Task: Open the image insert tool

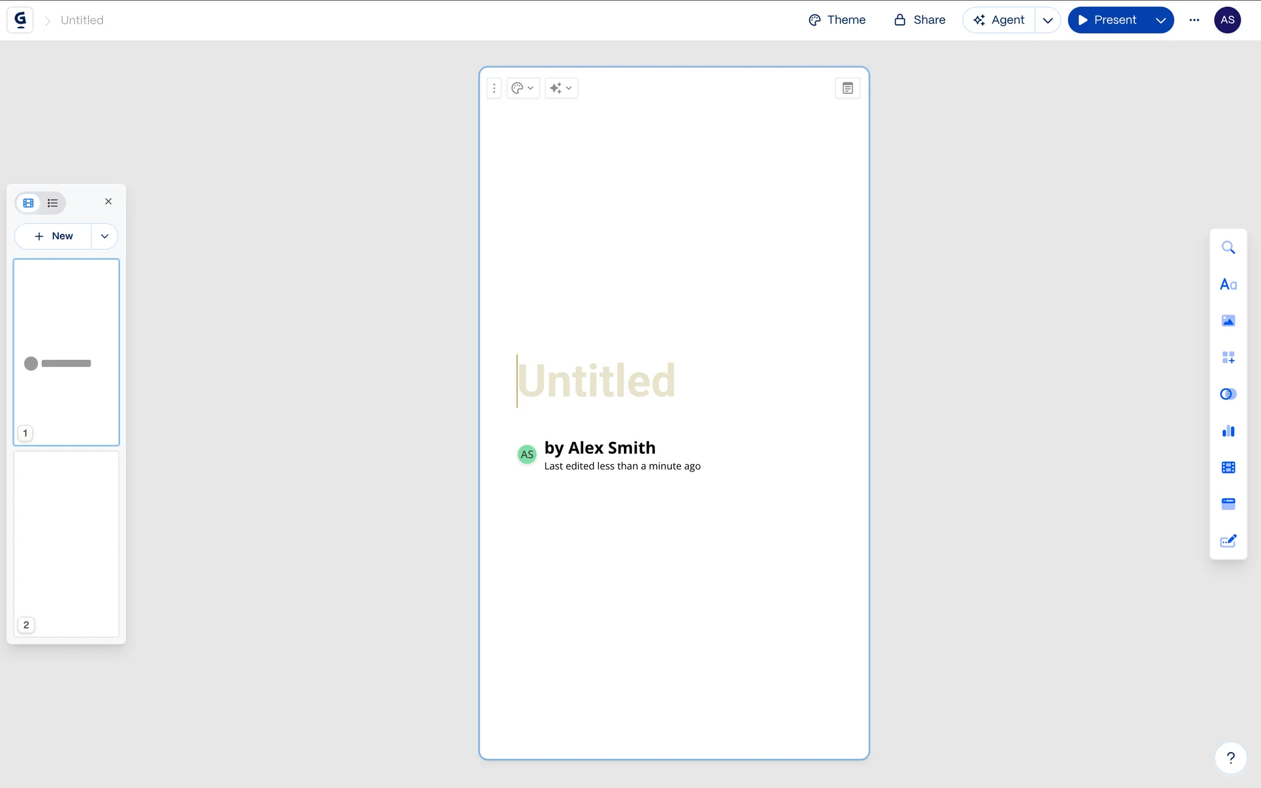Action: coord(1228,321)
